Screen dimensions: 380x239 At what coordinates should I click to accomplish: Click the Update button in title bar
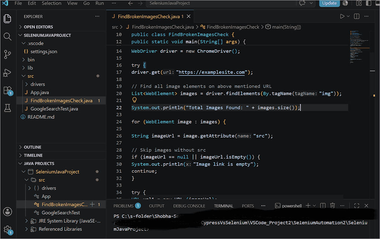coord(329,3)
